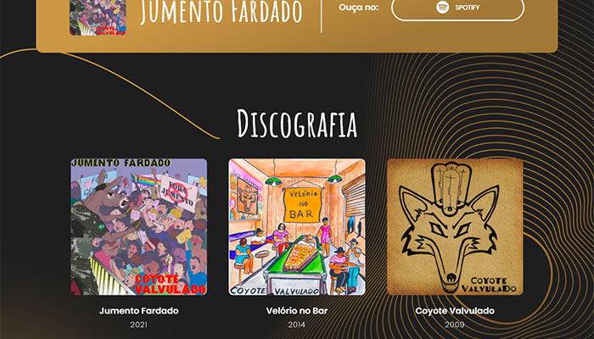Click the 2014 release year
The height and width of the screenshot is (339, 594).
[x=297, y=325]
